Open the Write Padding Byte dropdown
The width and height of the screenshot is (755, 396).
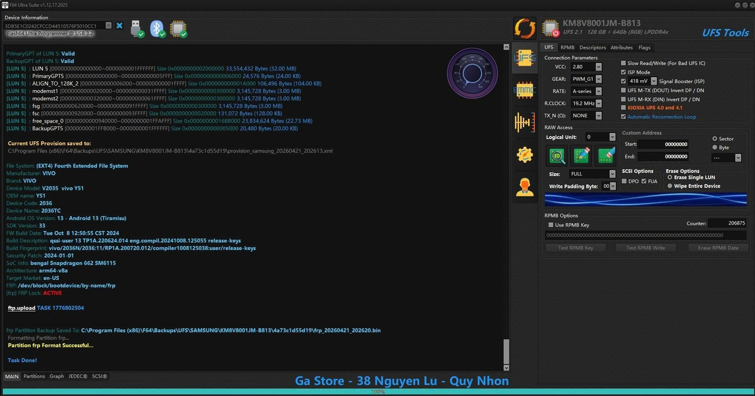pos(613,186)
